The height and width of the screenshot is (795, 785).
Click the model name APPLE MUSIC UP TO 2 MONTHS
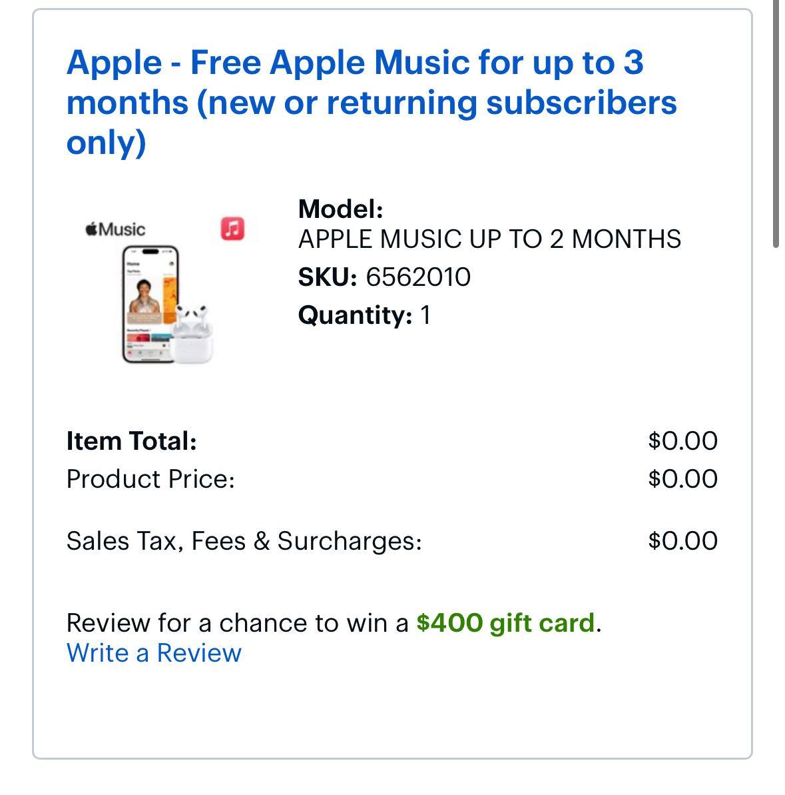tap(489, 239)
